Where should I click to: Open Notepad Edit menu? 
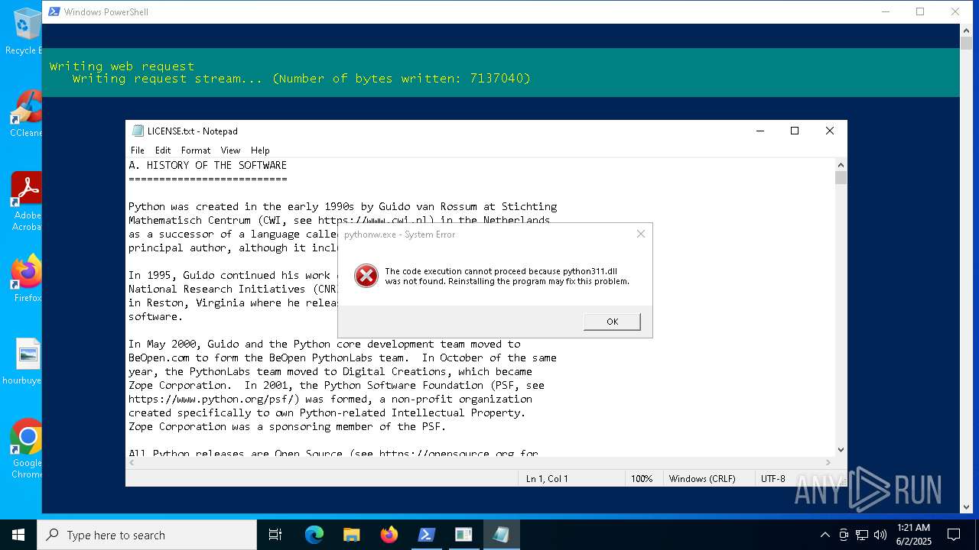[163, 150]
